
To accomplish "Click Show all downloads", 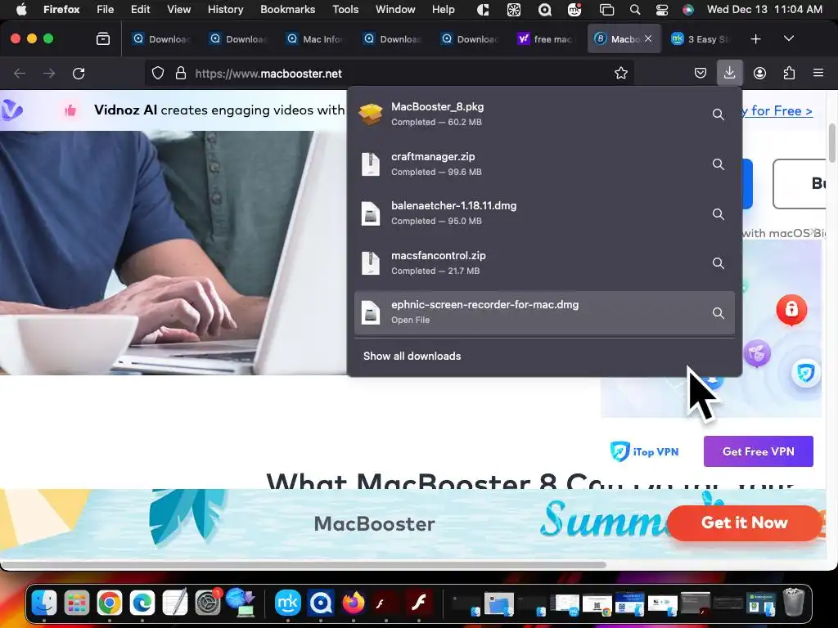I will point(412,357).
